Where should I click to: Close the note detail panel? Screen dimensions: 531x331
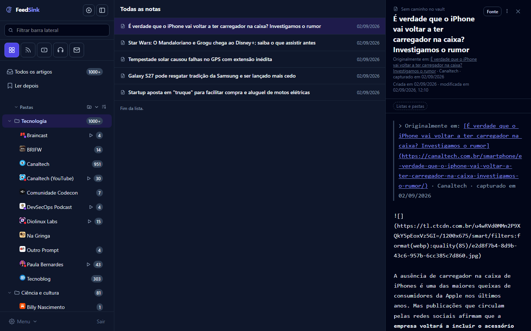point(518,11)
